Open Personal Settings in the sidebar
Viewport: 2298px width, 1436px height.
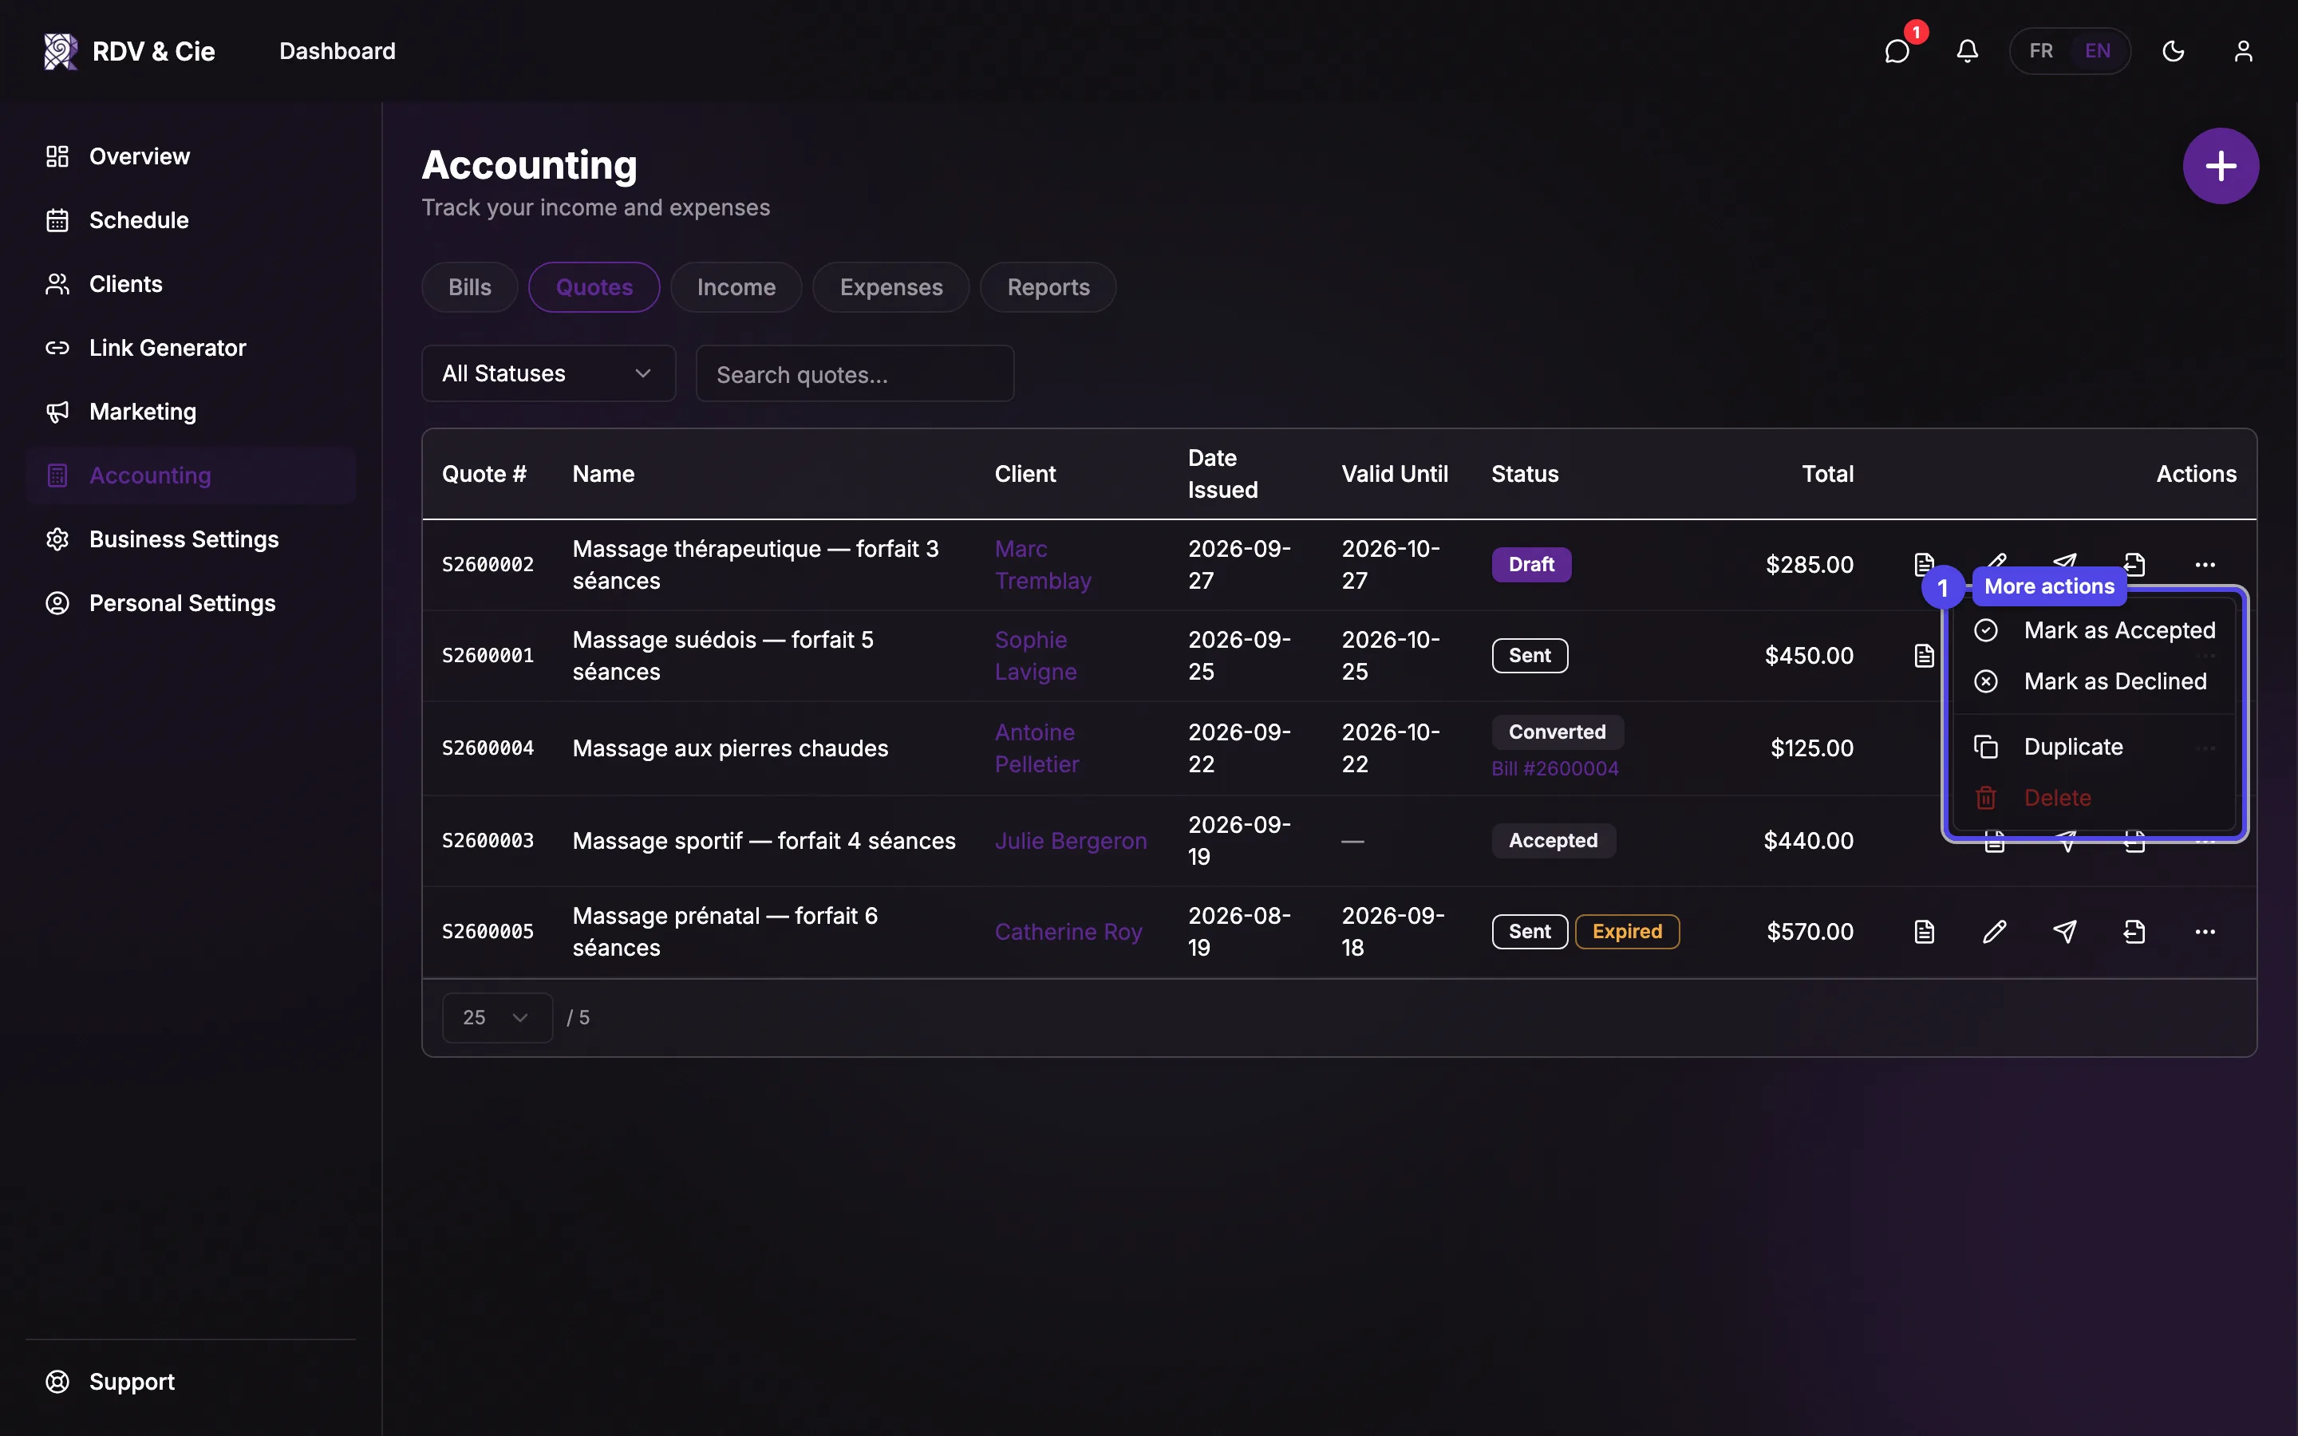(190, 602)
